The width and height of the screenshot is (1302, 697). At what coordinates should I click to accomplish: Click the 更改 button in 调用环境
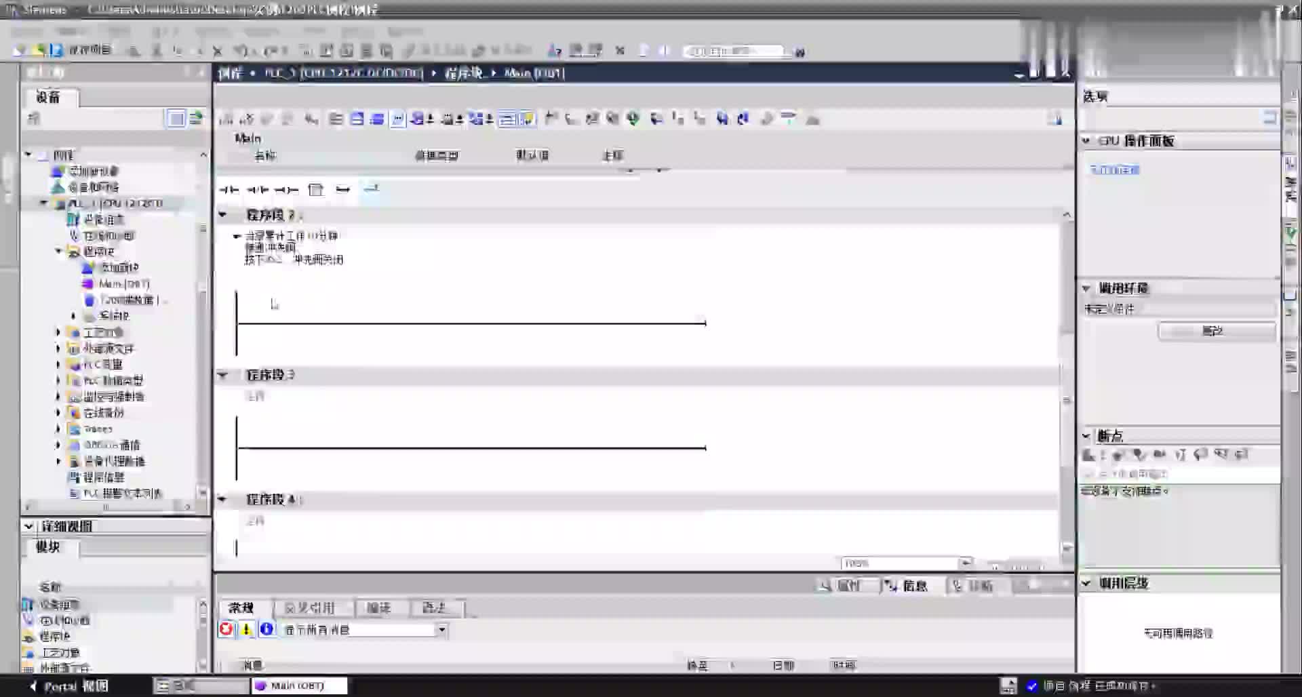pos(1217,332)
